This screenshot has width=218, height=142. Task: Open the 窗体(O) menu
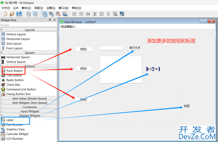click(x=26, y=8)
